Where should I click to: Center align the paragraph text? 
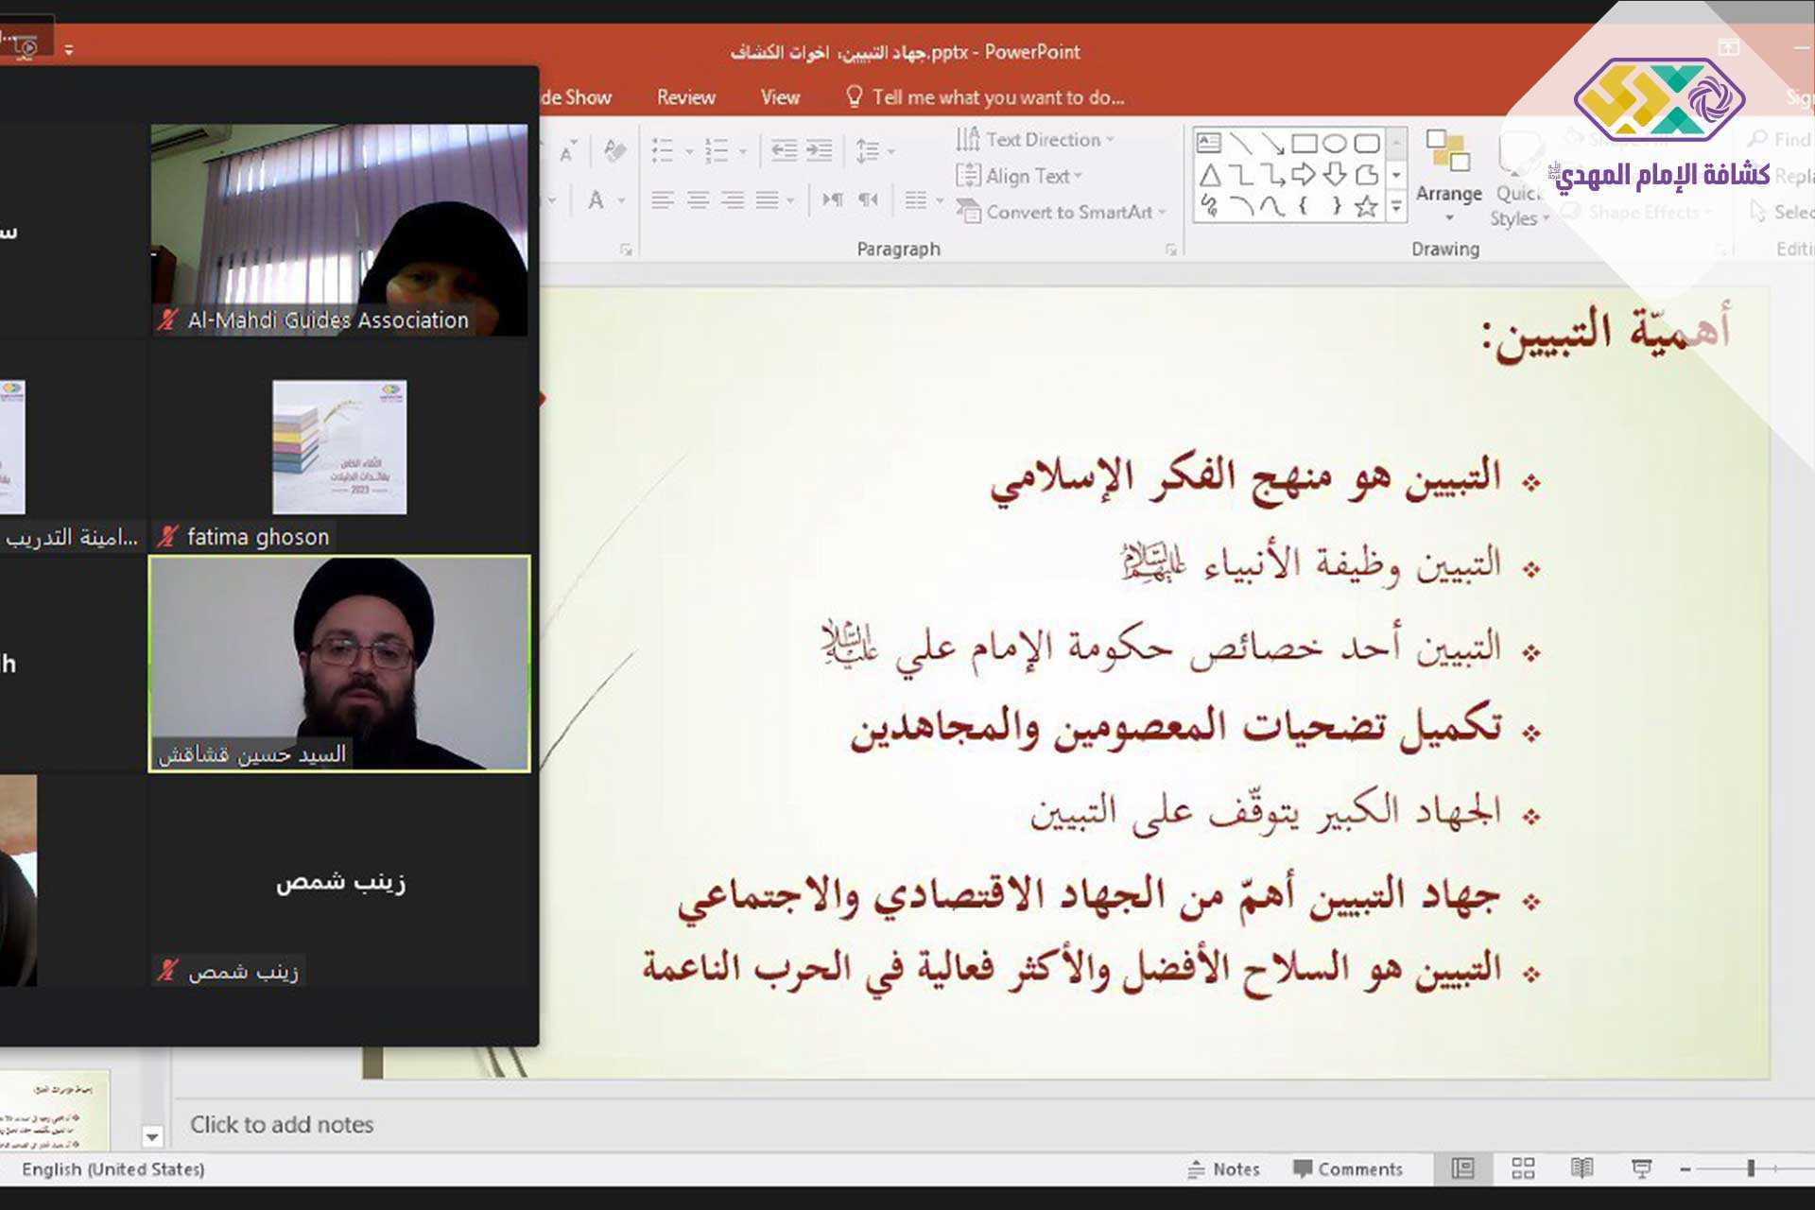pos(698,199)
